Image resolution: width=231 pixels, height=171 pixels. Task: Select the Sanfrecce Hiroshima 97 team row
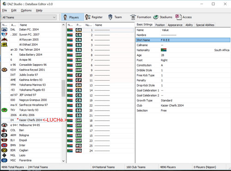[31, 105]
